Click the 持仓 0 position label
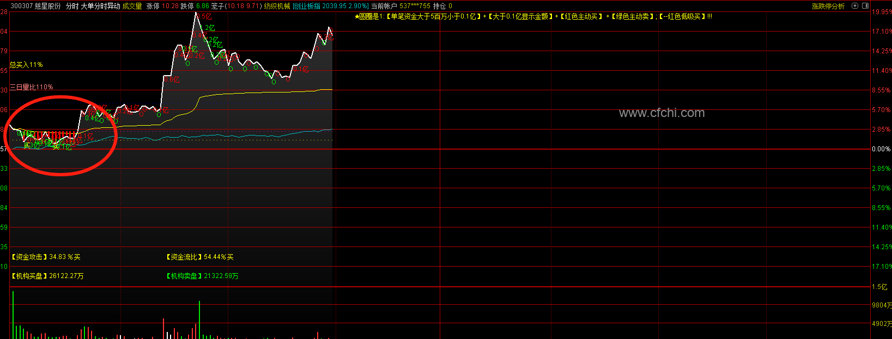 pos(442,7)
